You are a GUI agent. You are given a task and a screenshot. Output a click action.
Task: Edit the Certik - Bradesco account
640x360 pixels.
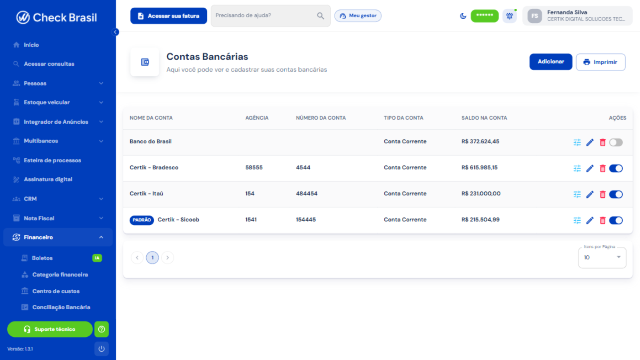590,168
